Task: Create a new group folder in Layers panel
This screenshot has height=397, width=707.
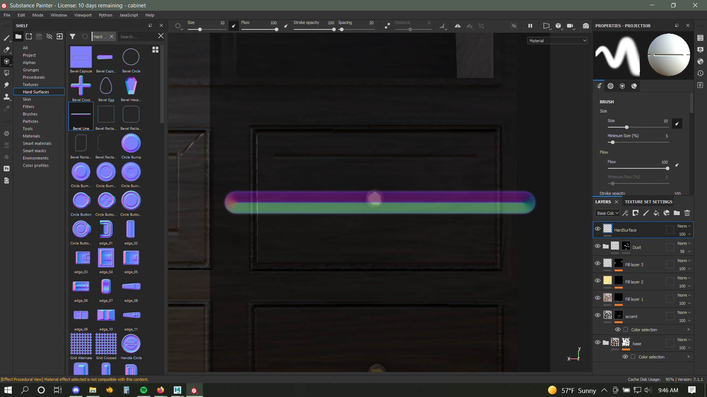Action: [x=677, y=213]
